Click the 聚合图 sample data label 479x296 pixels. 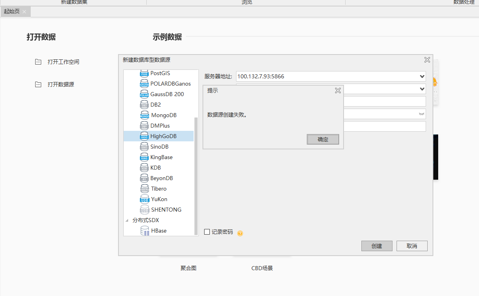pos(188,268)
